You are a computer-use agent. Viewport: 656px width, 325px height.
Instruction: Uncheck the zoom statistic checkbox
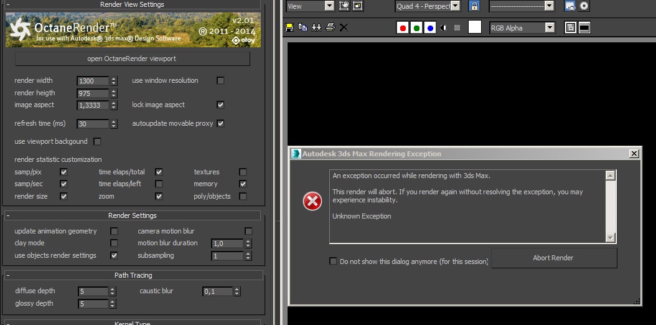pyautogui.click(x=159, y=196)
